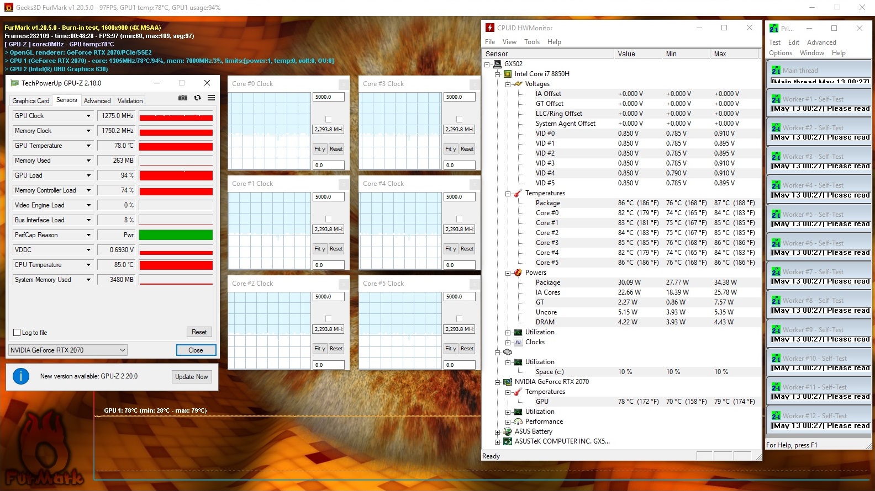
Task: Click the Performance gauge icon under RTX 2070
Action: pyautogui.click(x=518, y=421)
